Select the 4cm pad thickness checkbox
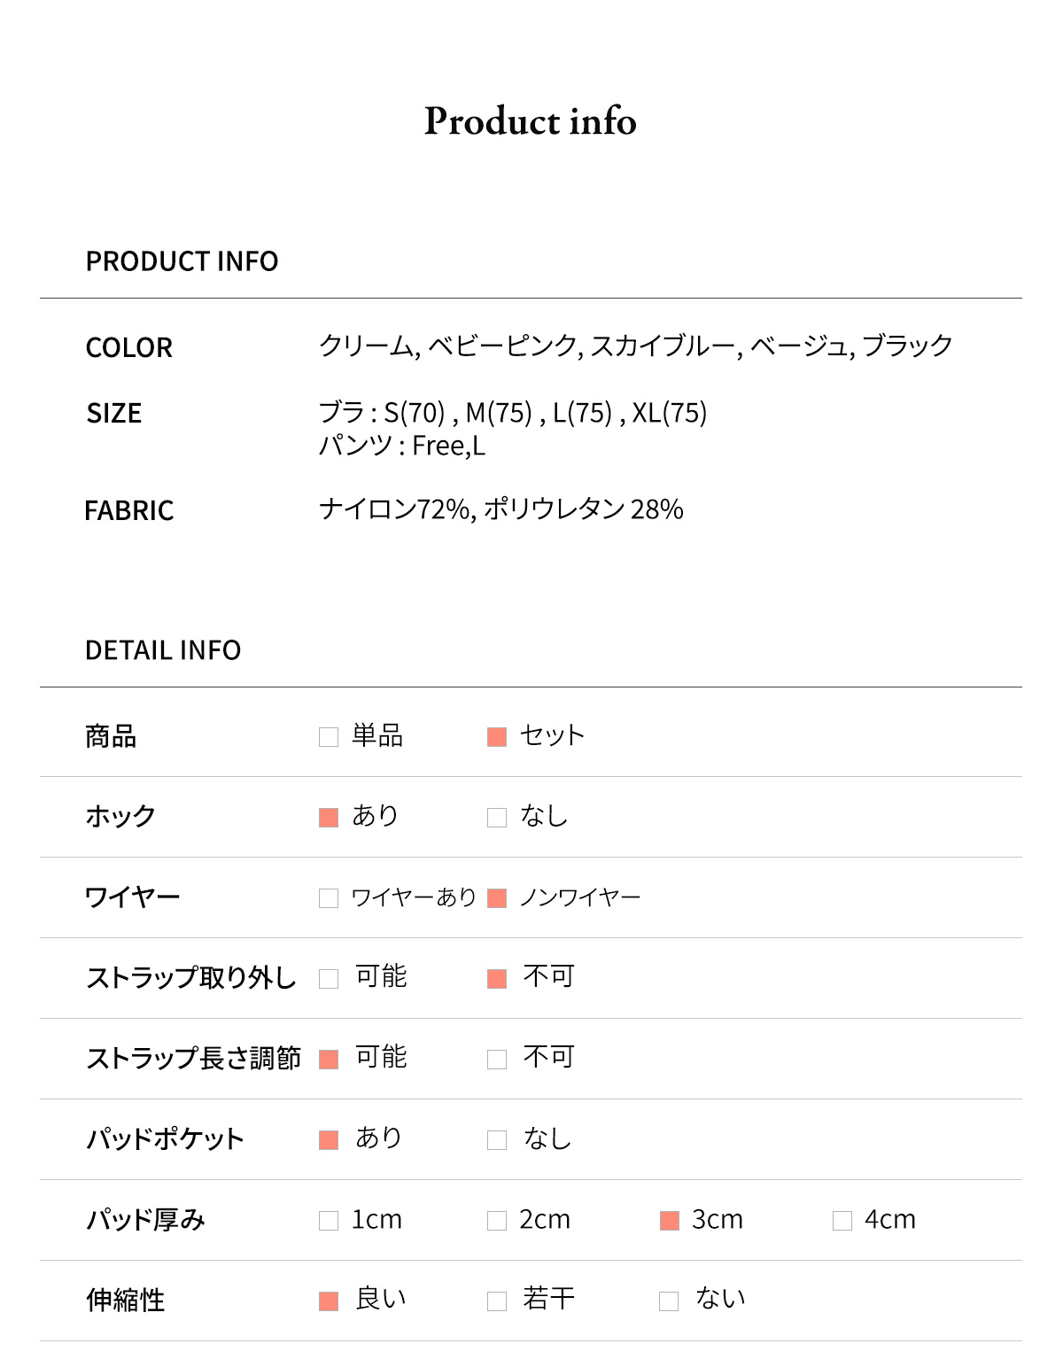 [x=842, y=1221]
